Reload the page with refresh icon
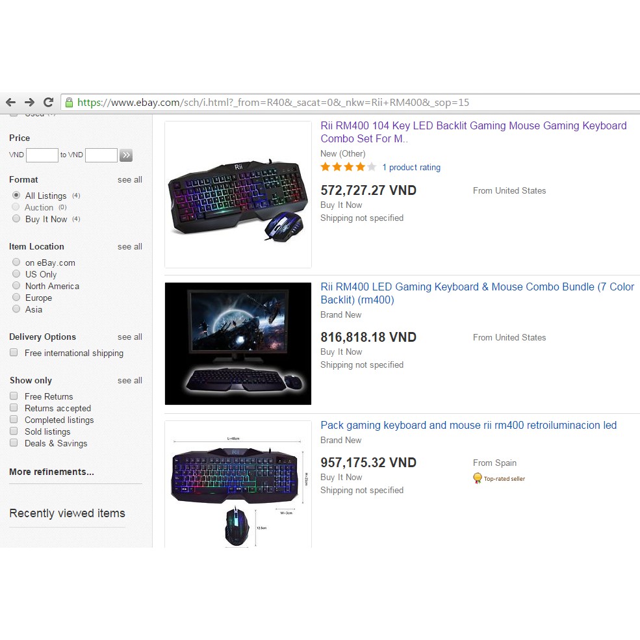 (x=48, y=102)
